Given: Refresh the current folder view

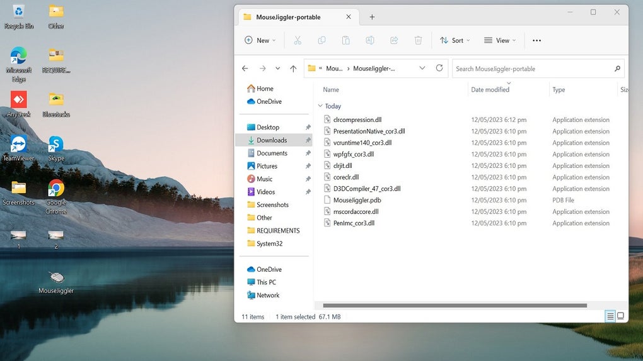Looking at the screenshot, I should (x=439, y=68).
